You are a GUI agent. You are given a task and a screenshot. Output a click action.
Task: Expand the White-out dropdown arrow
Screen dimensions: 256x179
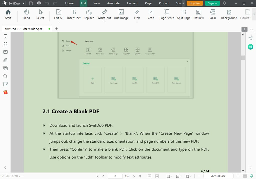(104, 22)
